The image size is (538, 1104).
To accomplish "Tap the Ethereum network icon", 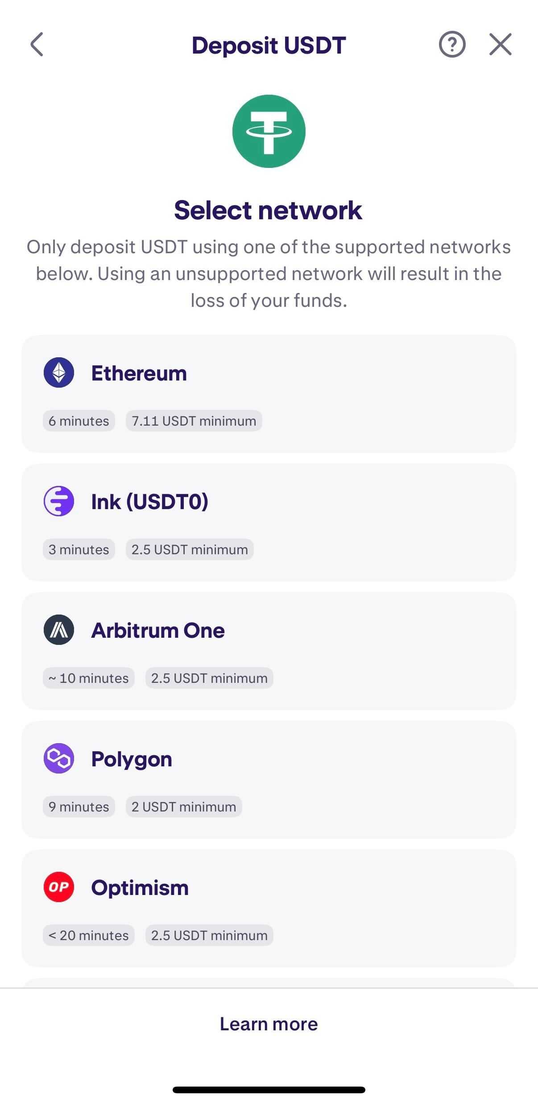I will 59,372.
